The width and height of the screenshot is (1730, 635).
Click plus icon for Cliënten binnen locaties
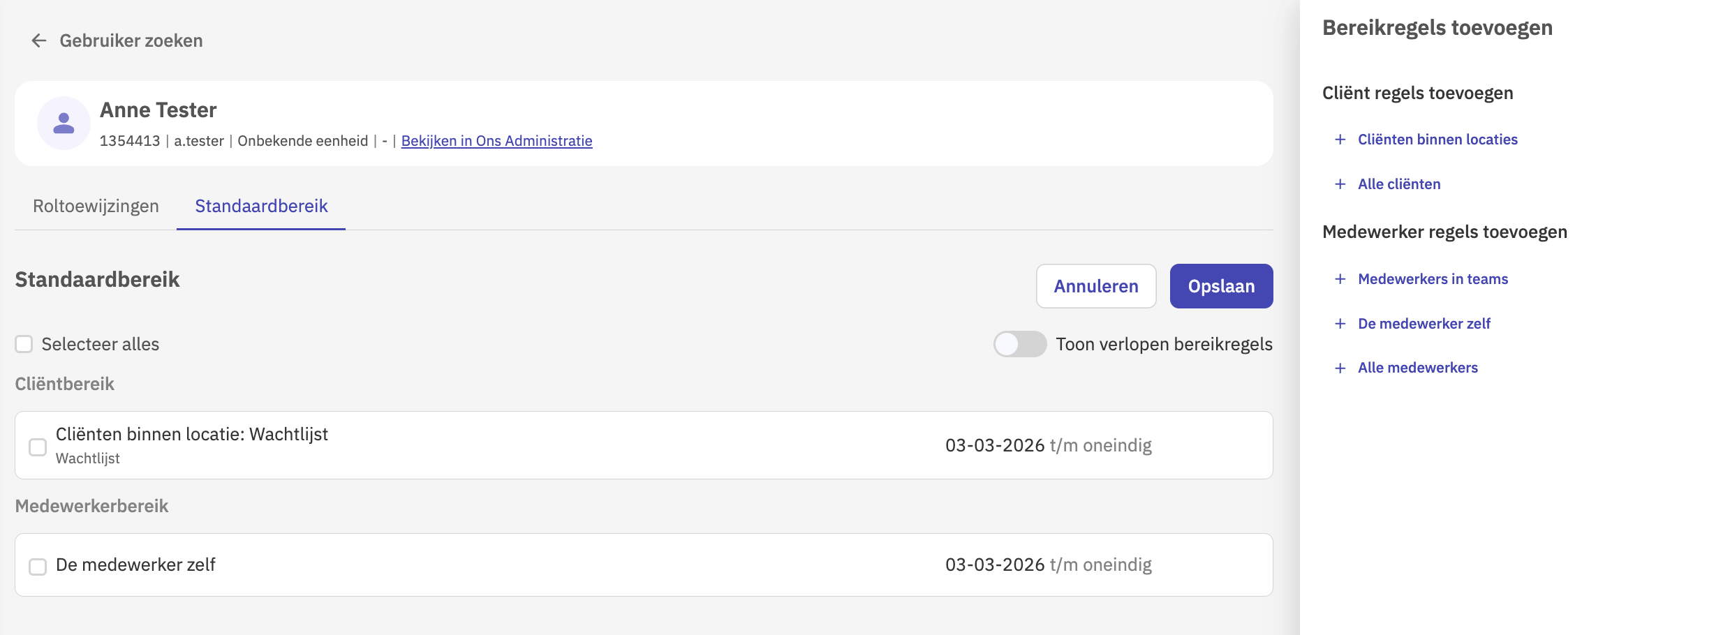click(1340, 140)
